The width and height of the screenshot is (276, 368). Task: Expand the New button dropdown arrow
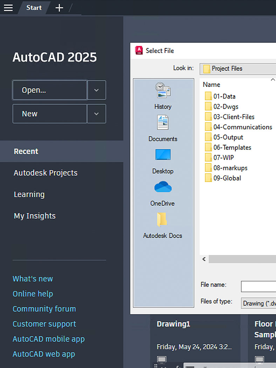tap(96, 114)
